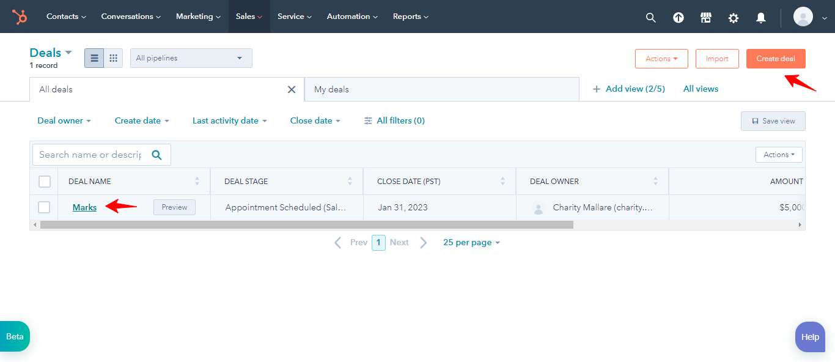Screen dimensions: 835x362
Task: Click Preview button for Marks
Action: click(x=174, y=207)
